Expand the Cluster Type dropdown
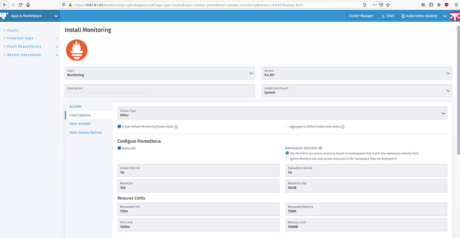Screen dimensions: 460x238 click(282, 113)
